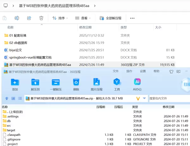Open the 文件 menu in 360压缩
This screenshot has width=190, height=146.
116,71
